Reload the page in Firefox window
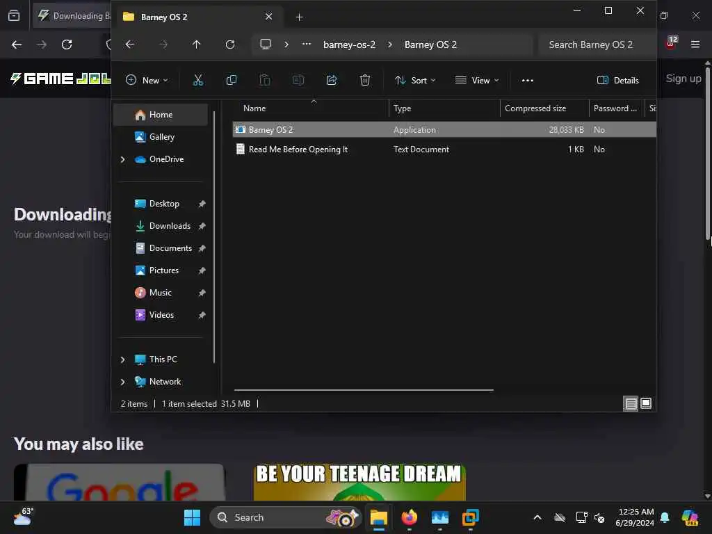Image resolution: width=712 pixels, height=534 pixels. 67,44
